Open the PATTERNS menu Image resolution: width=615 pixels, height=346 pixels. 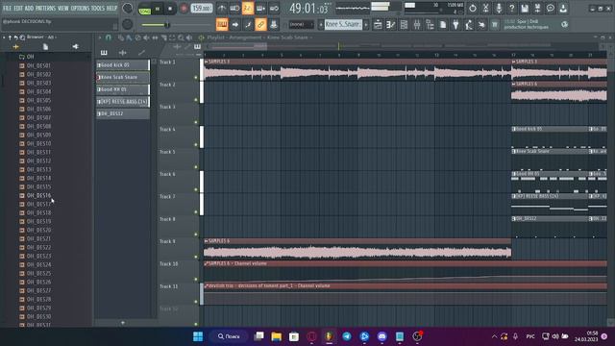coord(45,9)
